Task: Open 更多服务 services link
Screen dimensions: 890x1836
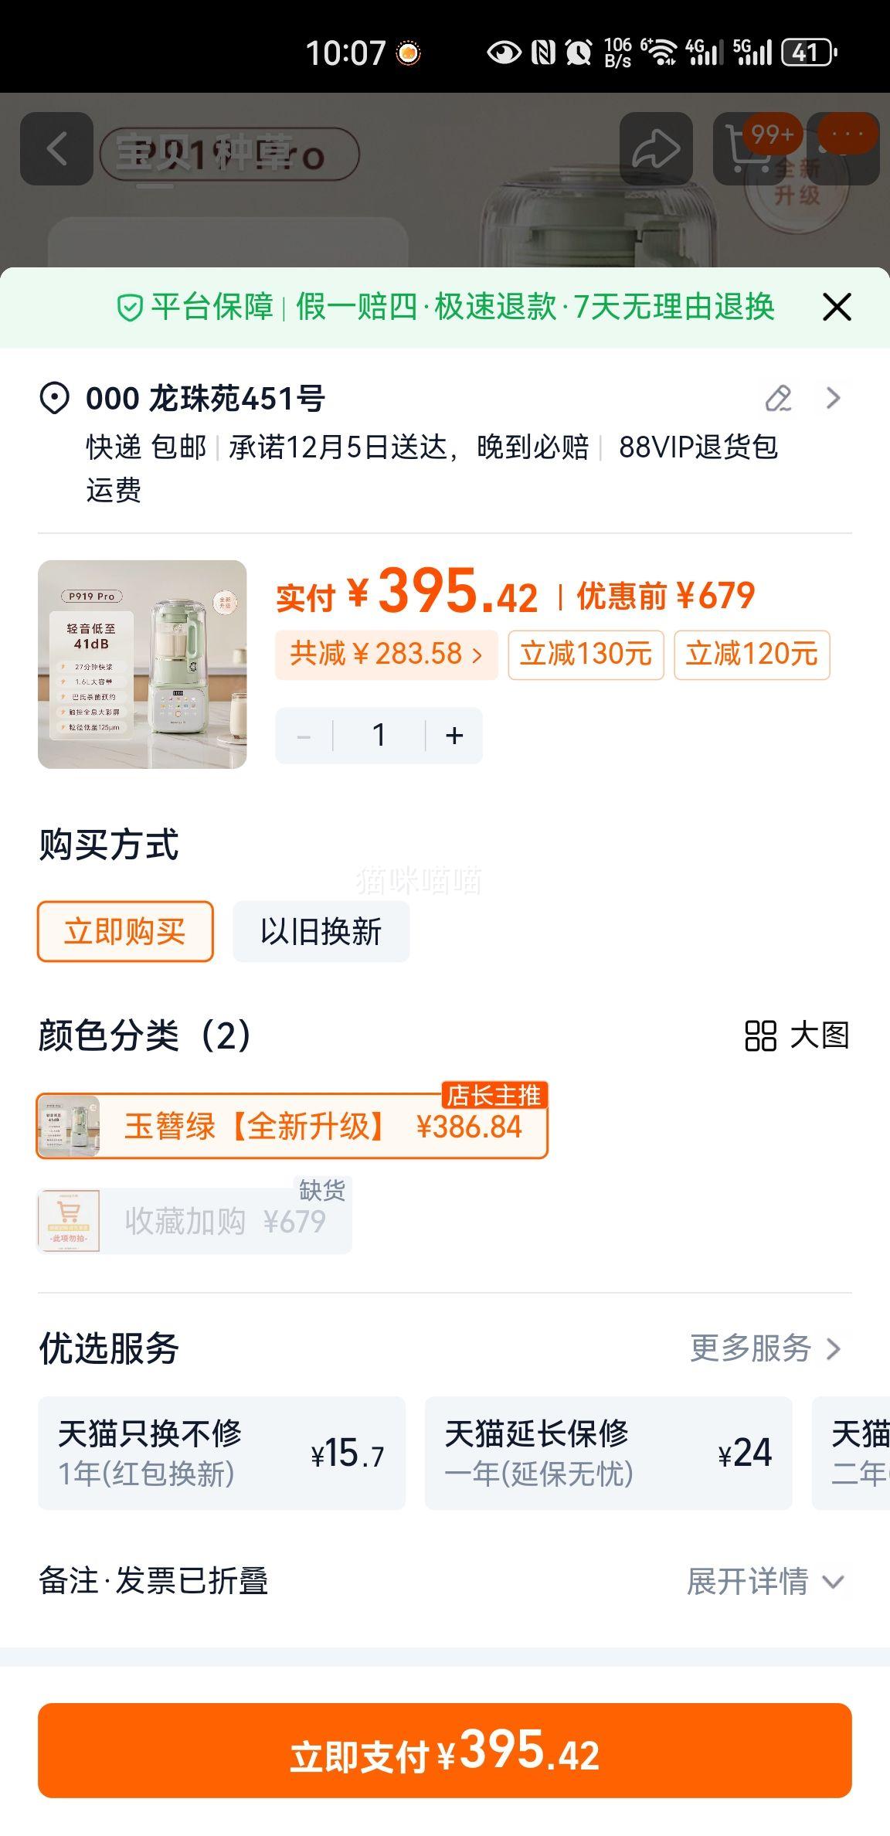Action: click(765, 1349)
